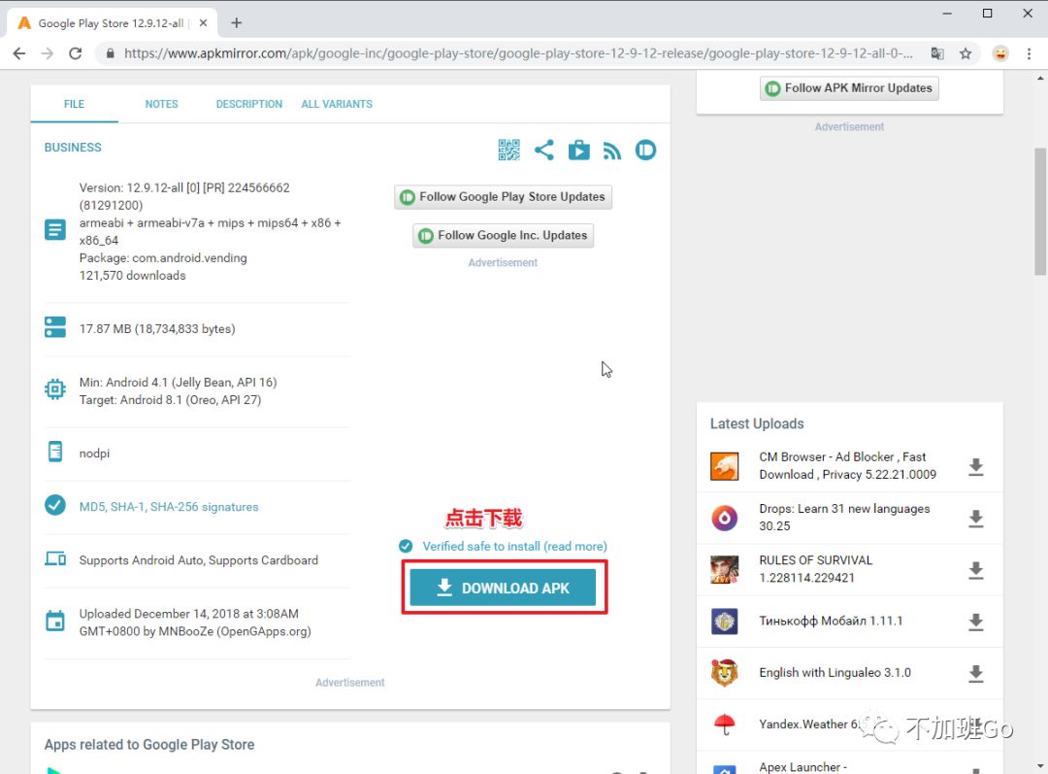The height and width of the screenshot is (774, 1048).
Task: Select the Google Play Store browser tab
Action: [x=111, y=22]
